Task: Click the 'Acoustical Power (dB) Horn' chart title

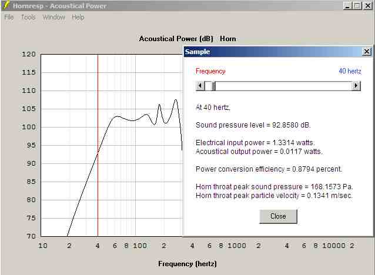Action: click(187, 39)
